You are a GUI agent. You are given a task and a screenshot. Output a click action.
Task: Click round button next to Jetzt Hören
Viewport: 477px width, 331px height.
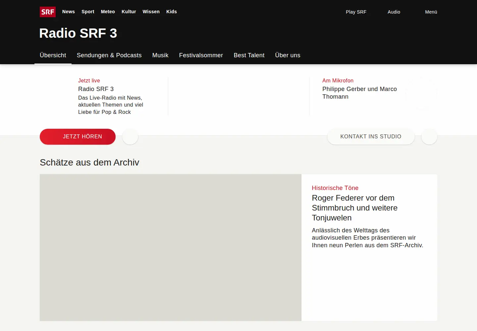click(x=130, y=137)
